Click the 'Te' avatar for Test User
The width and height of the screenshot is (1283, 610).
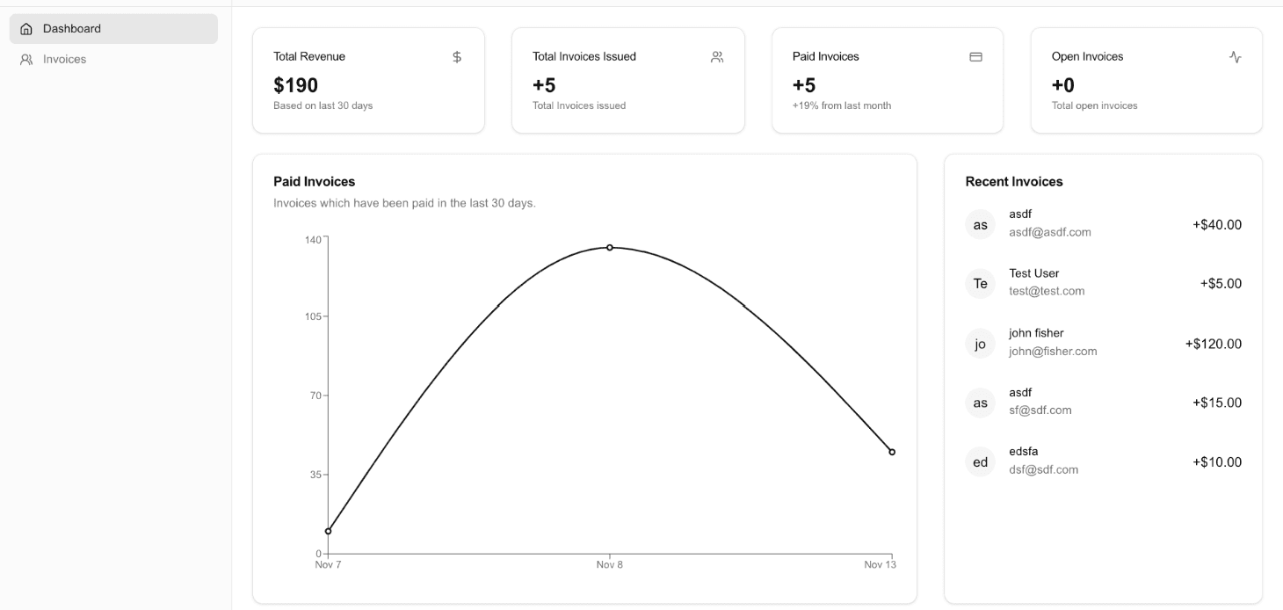pyautogui.click(x=981, y=284)
